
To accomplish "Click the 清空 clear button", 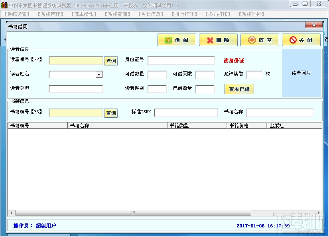I will coord(260,40).
